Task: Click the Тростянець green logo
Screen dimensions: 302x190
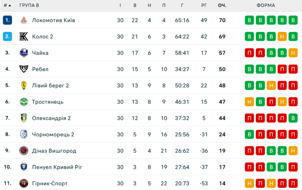Action: [x=24, y=102]
